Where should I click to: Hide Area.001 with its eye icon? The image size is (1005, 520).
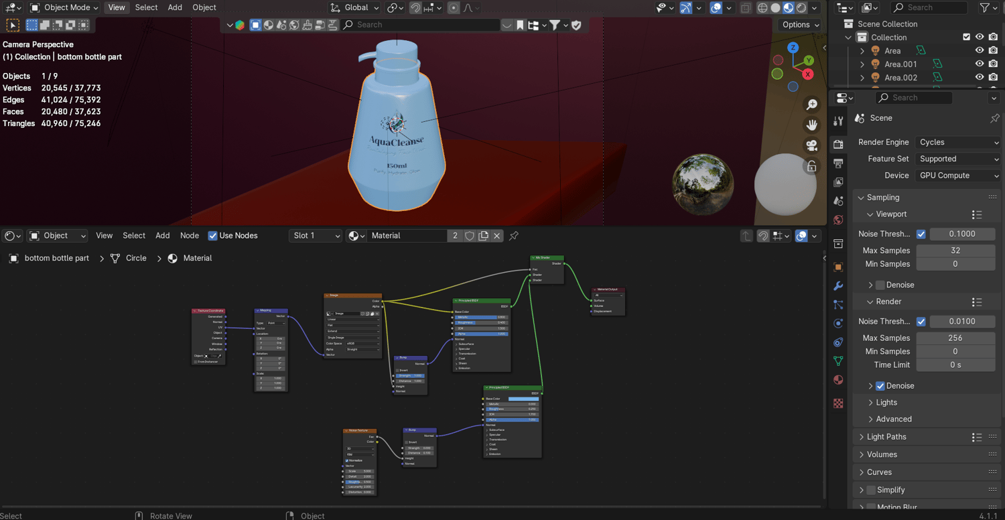point(980,64)
